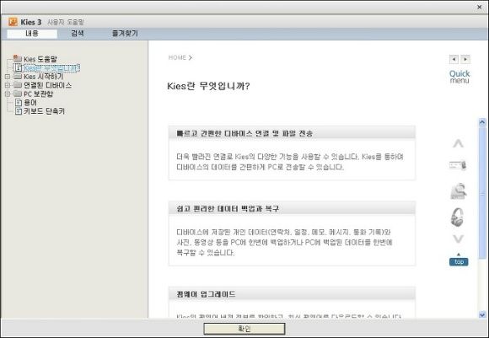The height and width of the screenshot is (338, 489).
Task: Open the 즐겨찾기 tab
Action: [x=125, y=34]
